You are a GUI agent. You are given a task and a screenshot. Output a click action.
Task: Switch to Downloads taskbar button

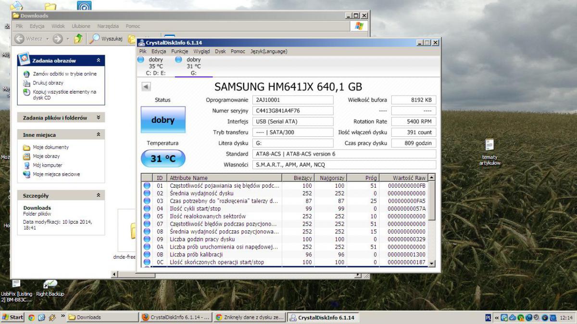click(x=102, y=317)
